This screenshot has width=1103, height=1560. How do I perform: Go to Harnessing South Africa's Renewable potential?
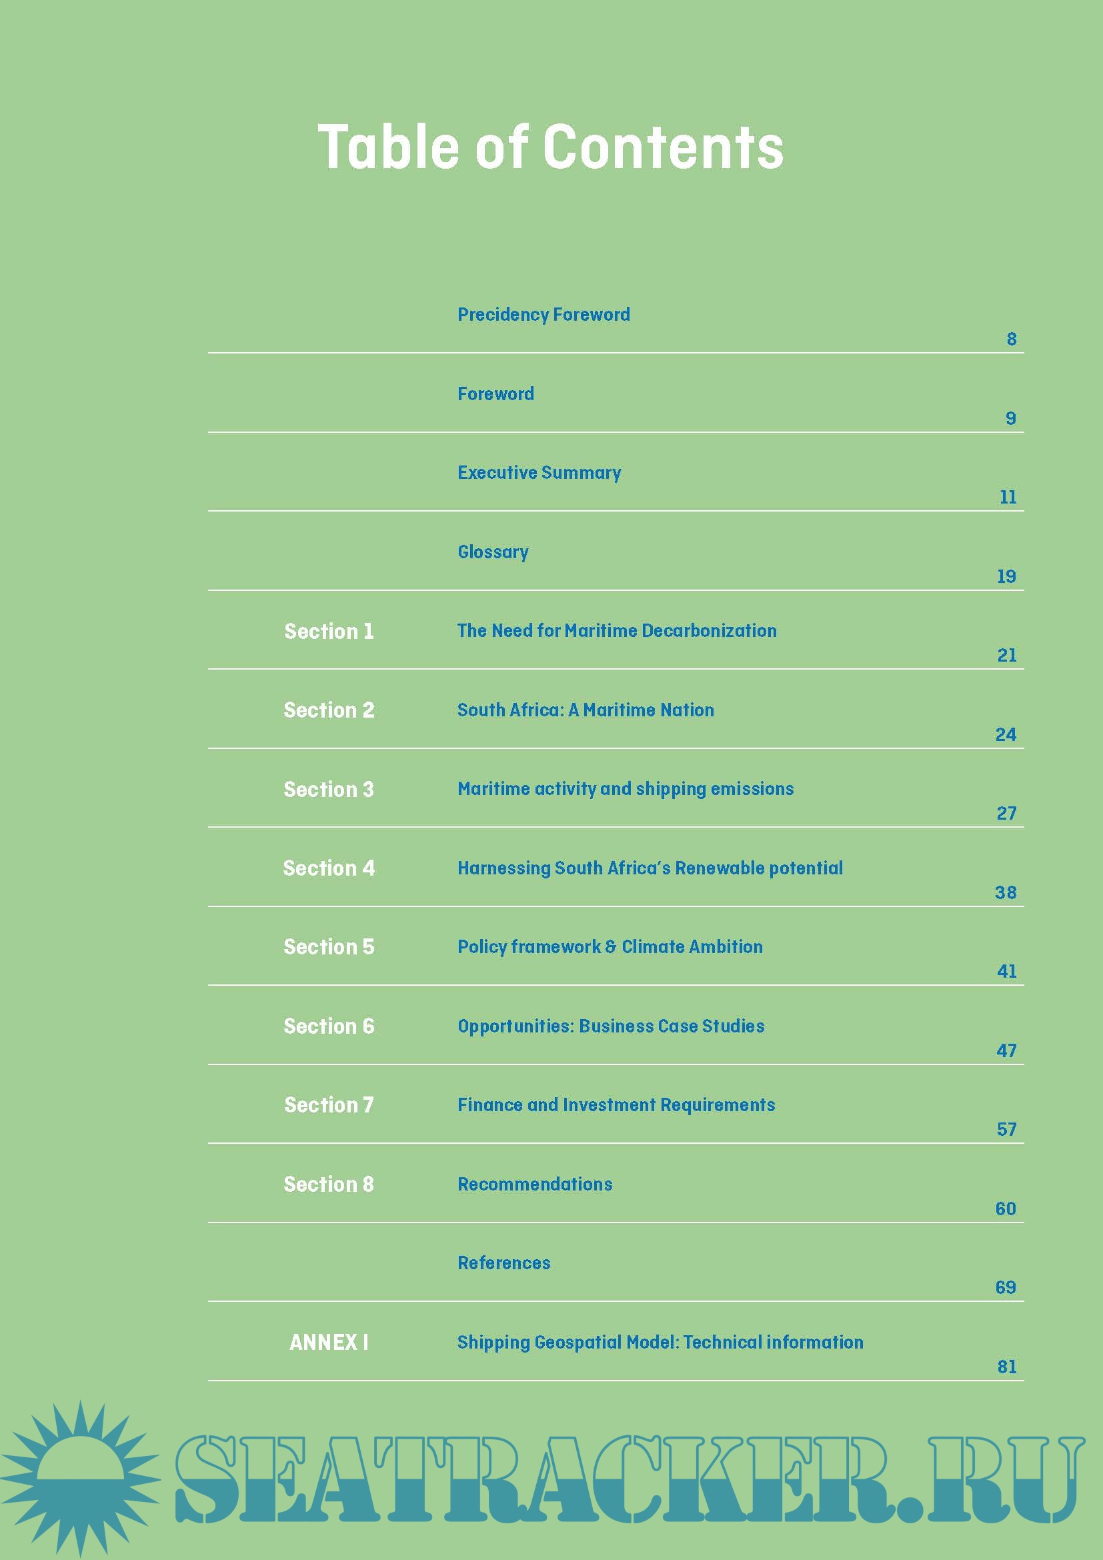650,868
